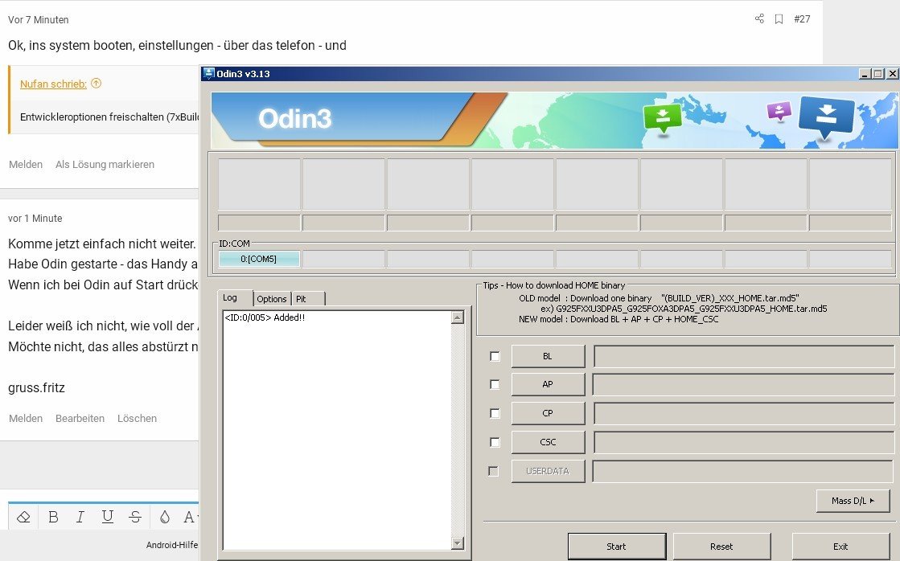This screenshot has width=900, height=561.
Task: Maximize the Odin3 window
Action: (878, 73)
